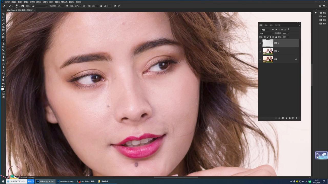This screenshot has height=184, width=328.
Task: Click the horizontal canvas scrollbar
Action: [x=176, y=177]
